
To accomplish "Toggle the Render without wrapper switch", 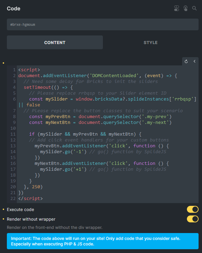I will [x=192, y=219].
